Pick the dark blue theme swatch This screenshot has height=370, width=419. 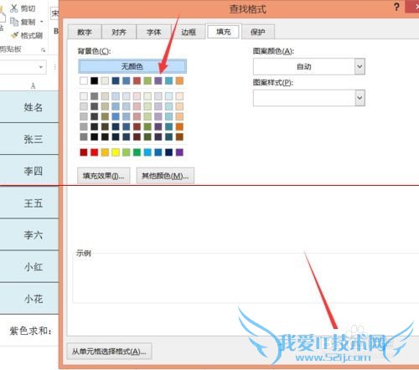click(116, 80)
